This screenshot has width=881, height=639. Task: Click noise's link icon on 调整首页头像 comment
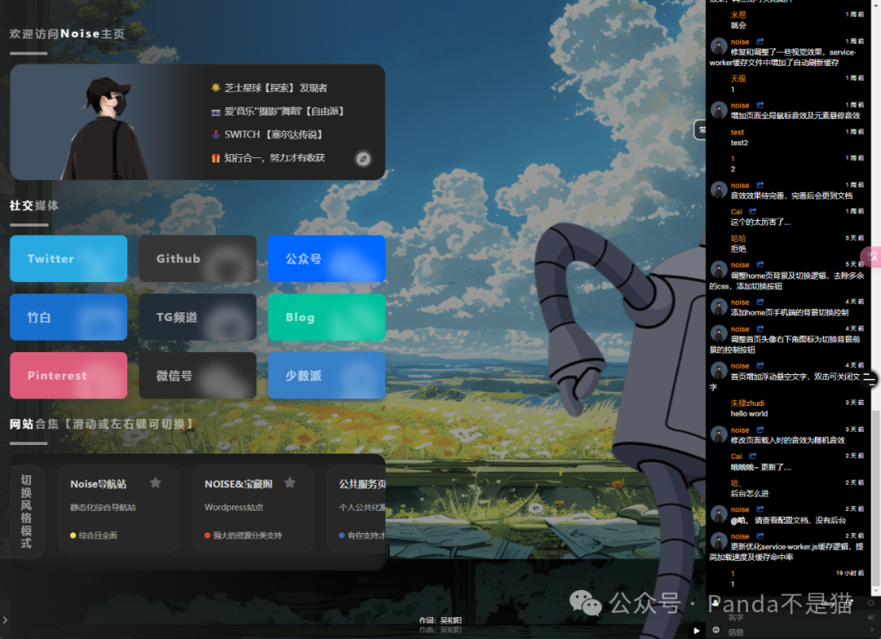[x=760, y=329]
